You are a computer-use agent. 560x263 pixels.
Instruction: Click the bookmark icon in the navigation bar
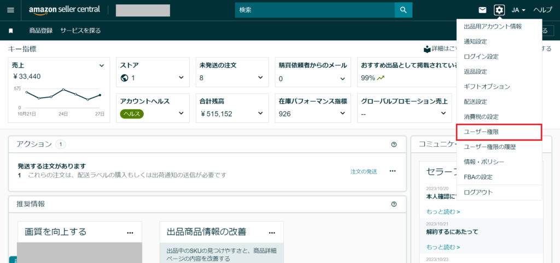[x=11, y=31]
